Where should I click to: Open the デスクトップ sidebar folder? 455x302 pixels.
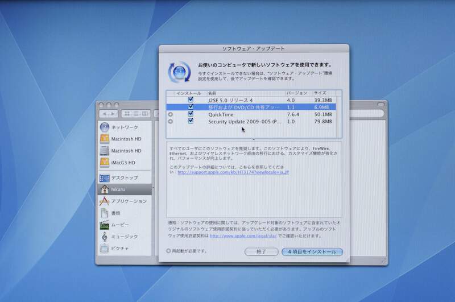125,178
